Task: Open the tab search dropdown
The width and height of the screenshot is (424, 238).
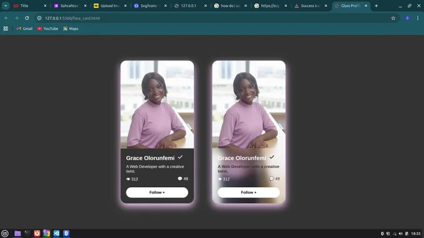Action: 6,6
